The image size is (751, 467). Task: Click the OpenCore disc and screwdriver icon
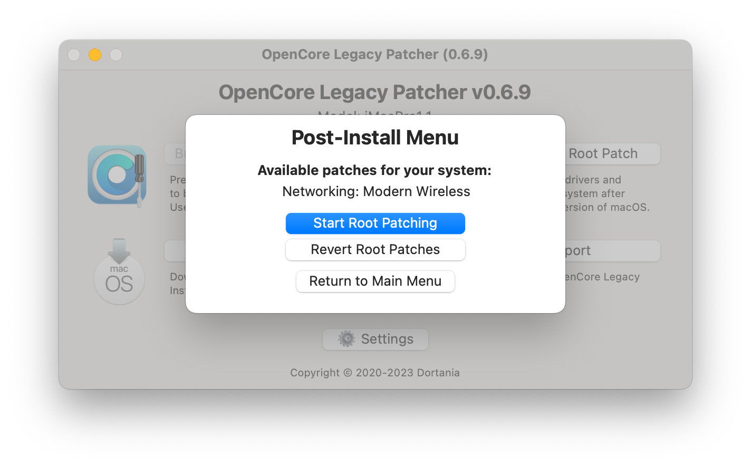[117, 176]
